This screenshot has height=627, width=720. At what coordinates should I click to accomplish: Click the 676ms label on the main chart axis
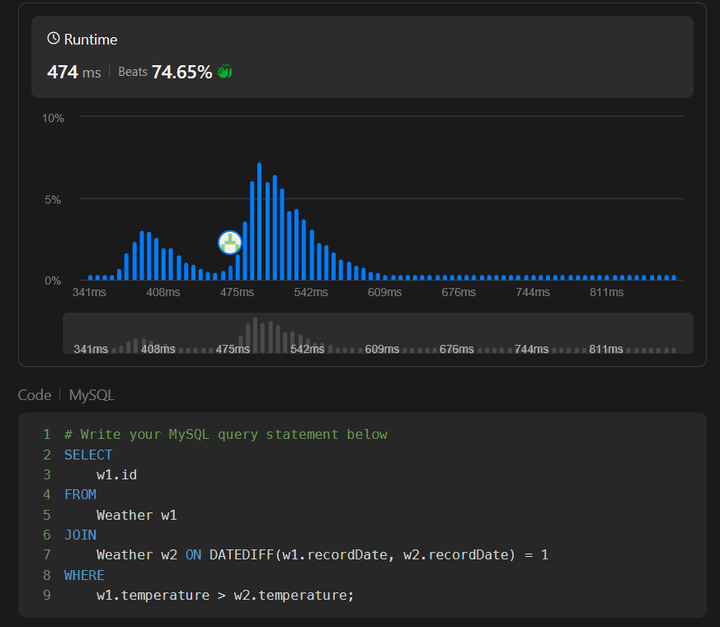(459, 292)
